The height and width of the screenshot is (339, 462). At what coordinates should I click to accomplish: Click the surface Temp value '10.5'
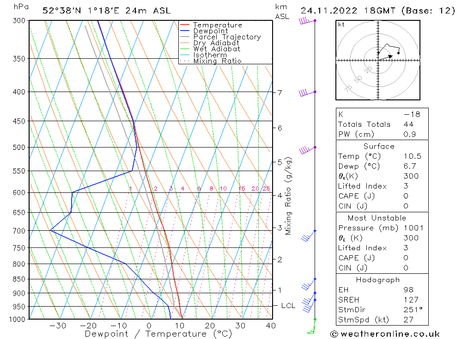pos(413,156)
